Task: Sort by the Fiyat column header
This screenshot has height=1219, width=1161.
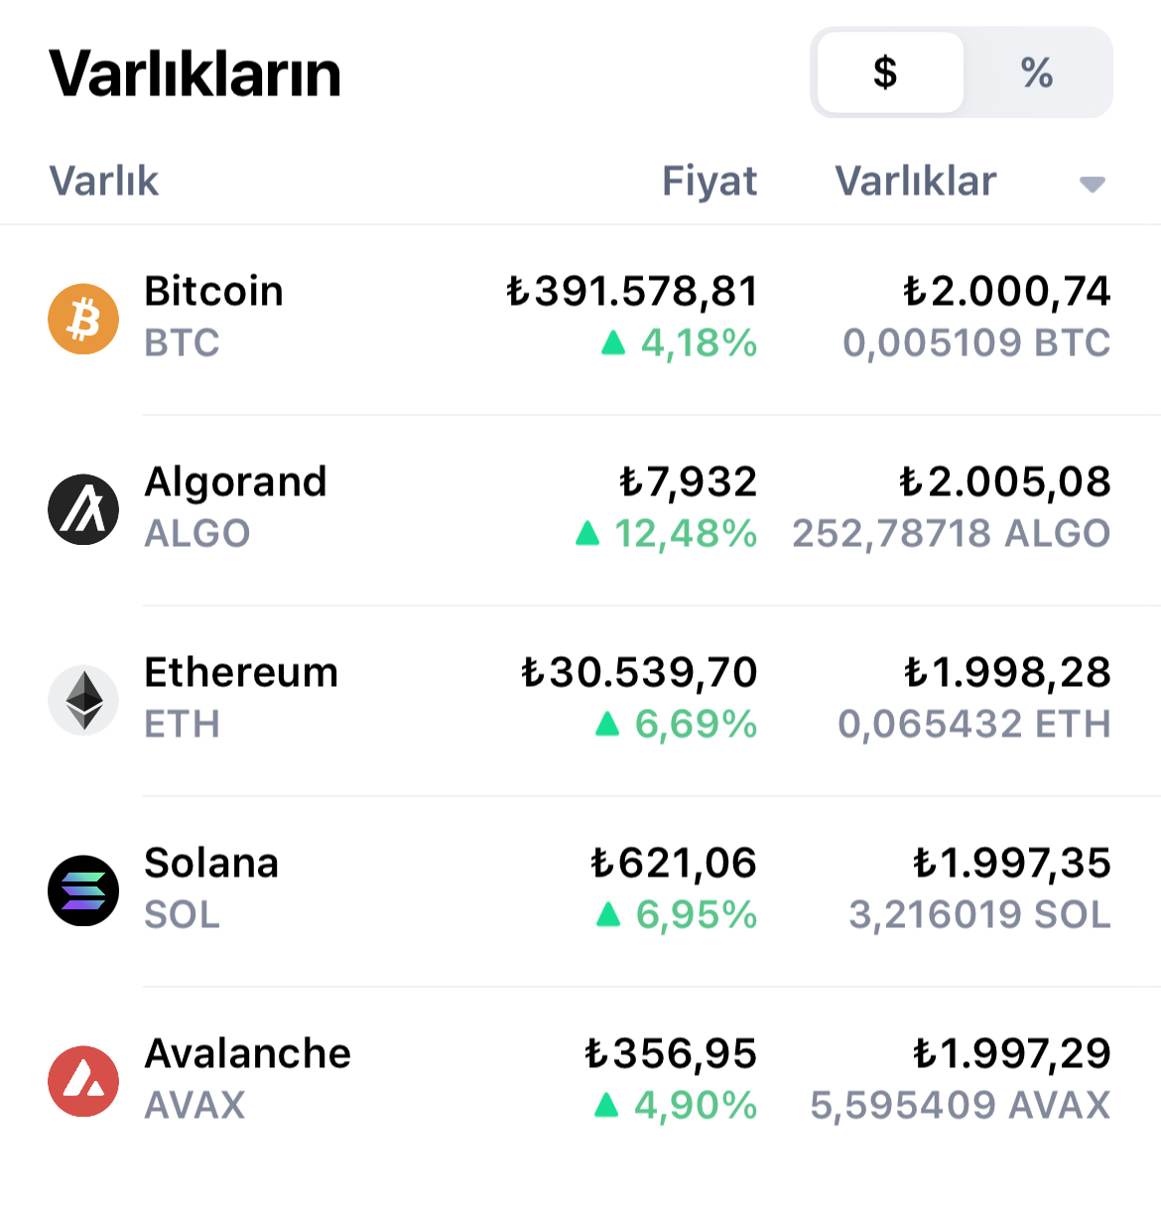Action: pyautogui.click(x=709, y=182)
